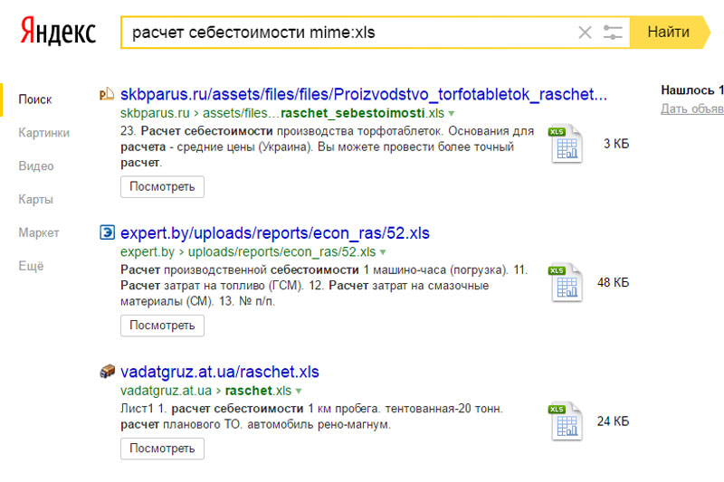Click the Yandex logo

(58, 32)
